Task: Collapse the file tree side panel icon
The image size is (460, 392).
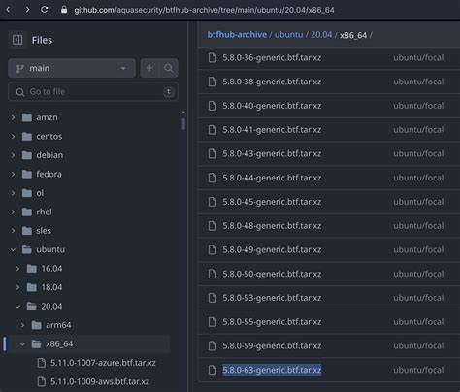Action: 17,40
